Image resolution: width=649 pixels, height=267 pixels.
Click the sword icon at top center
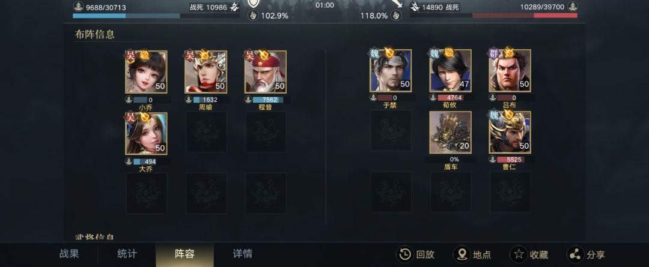pos(397,4)
